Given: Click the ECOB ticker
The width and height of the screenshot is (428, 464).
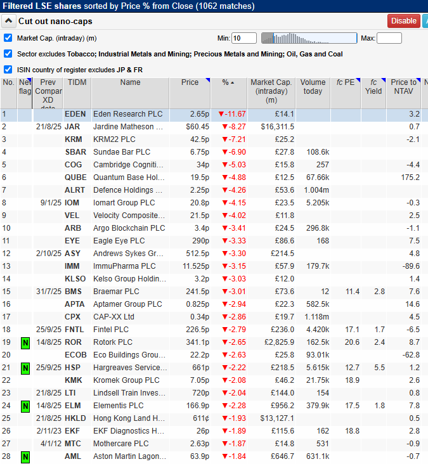Looking at the screenshot, I should pyautogui.click(x=75, y=355).
